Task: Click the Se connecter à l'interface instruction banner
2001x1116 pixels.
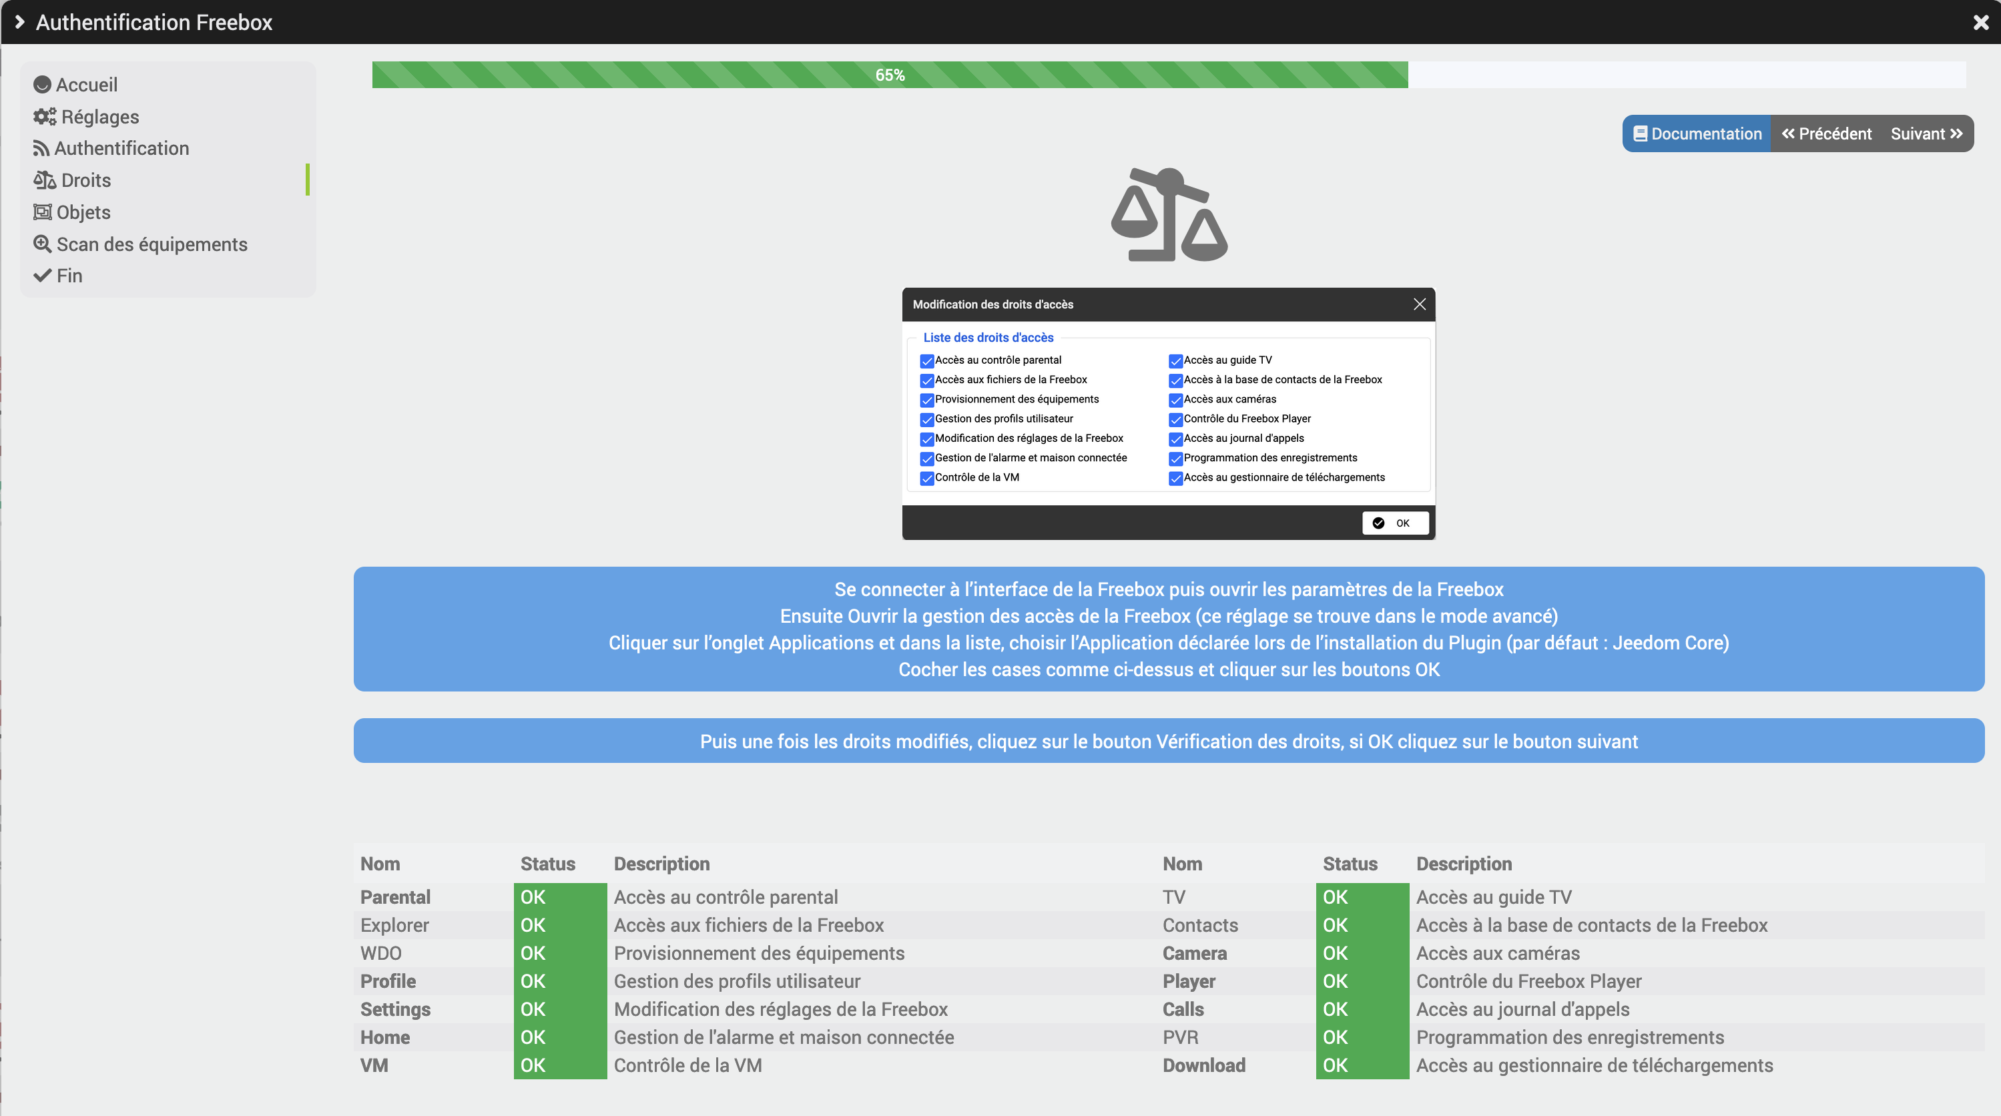Action: (x=1169, y=629)
